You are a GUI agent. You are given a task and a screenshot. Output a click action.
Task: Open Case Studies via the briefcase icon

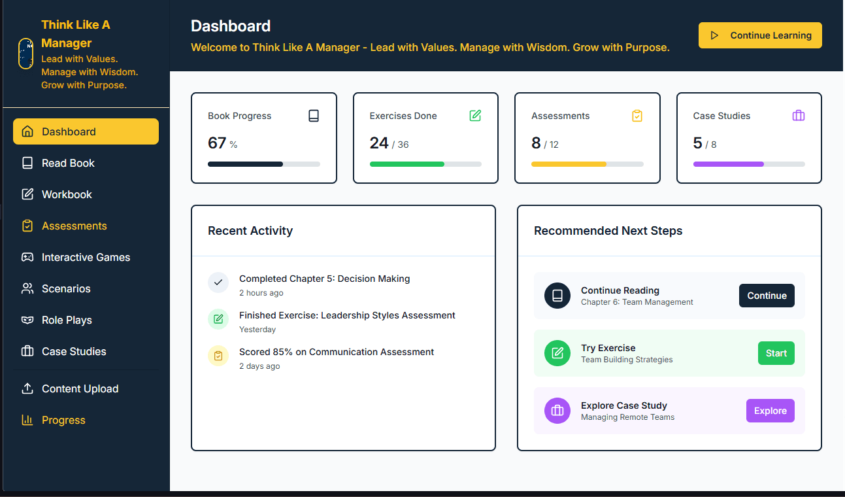tap(27, 351)
